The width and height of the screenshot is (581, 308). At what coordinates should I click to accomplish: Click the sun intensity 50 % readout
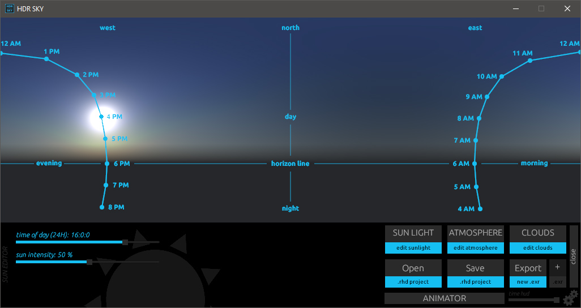[44, 255]
